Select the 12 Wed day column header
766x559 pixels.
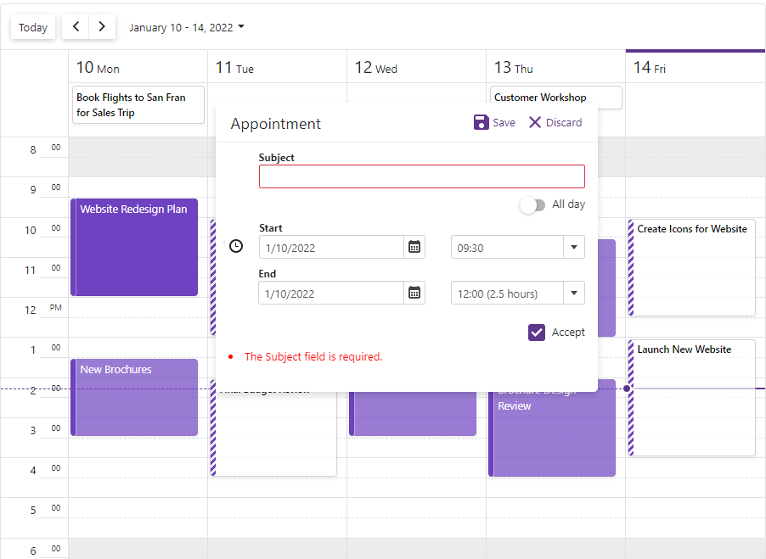pos(376,68)
